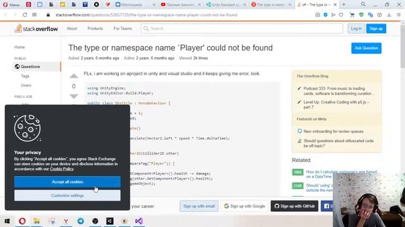Open the speed dial grid icon
The width and height of the screenshot is (405, 227).
34,15
